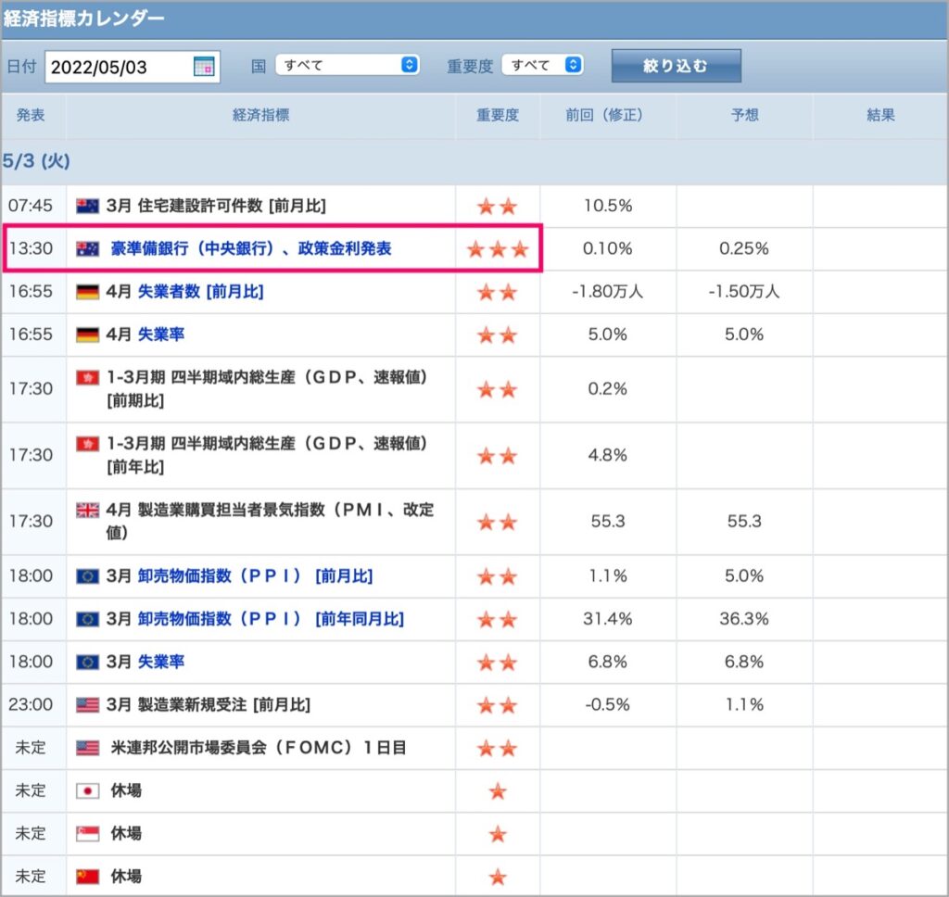Screen dimensions: 949x897
Task: Open the German 4月 失業率 link
Action: (x=161, y=335)
